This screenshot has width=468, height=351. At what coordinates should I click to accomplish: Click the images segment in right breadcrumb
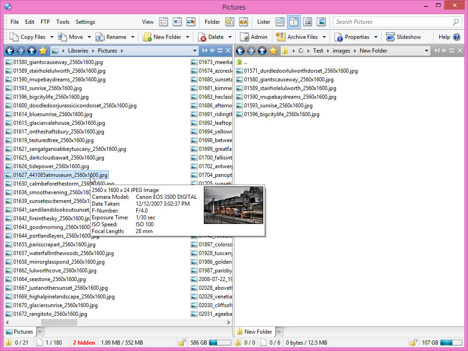coord(341,51)
